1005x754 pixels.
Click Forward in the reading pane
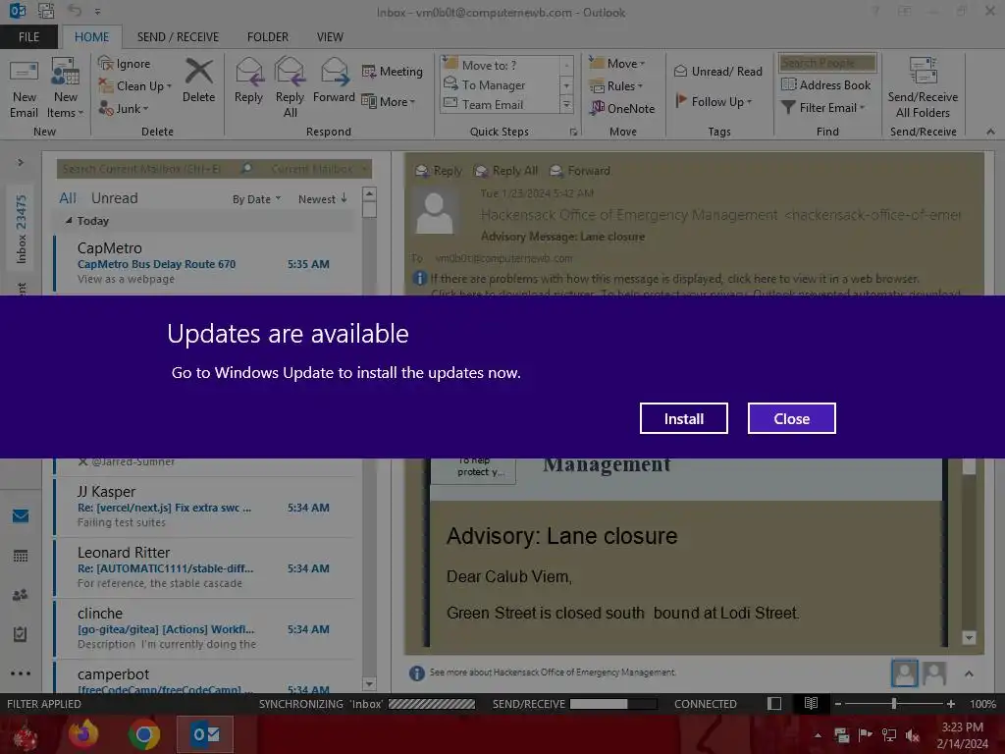click(580, 171)
